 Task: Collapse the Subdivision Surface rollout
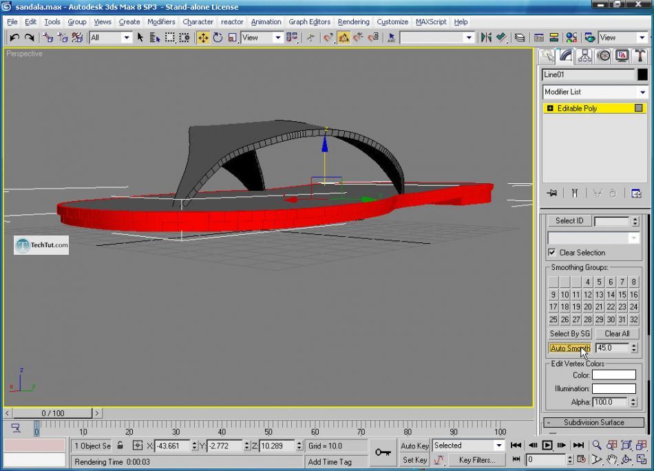tap(594, 422)
